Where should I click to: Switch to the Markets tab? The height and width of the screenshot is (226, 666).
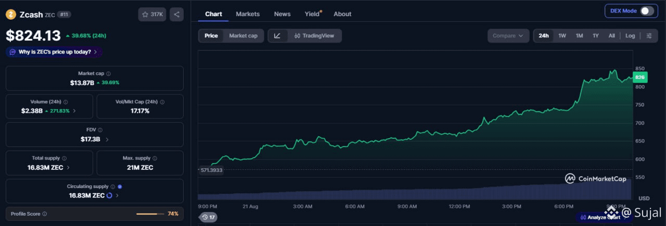248,14
